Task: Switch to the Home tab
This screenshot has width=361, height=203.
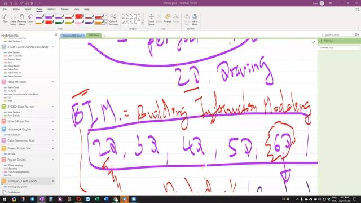Action: 16,10
